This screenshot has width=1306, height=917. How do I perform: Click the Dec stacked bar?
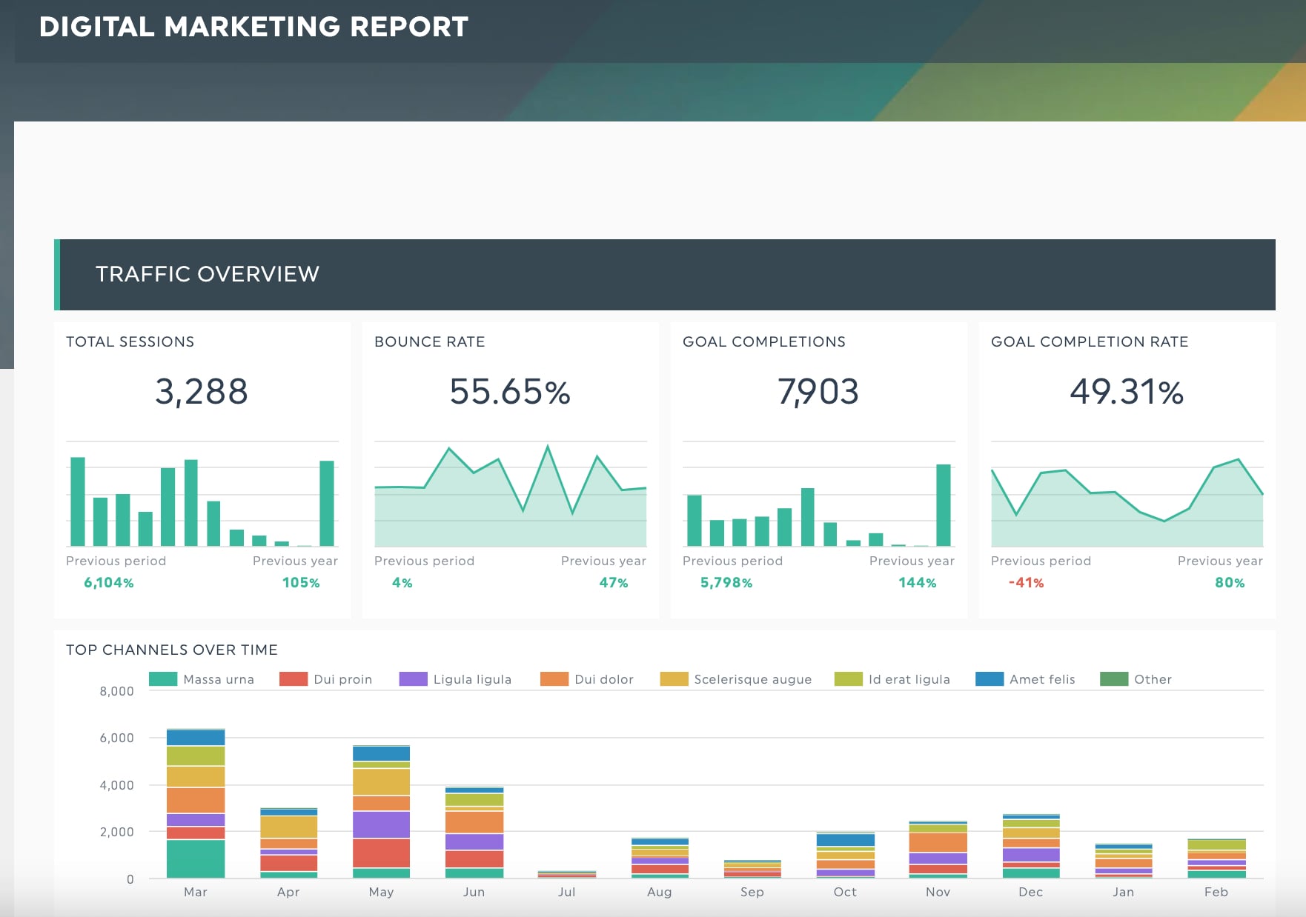point(1031,847)
